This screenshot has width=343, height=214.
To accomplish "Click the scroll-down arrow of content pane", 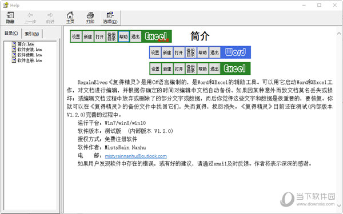I will pyautogui.click(x=339, y=205).
